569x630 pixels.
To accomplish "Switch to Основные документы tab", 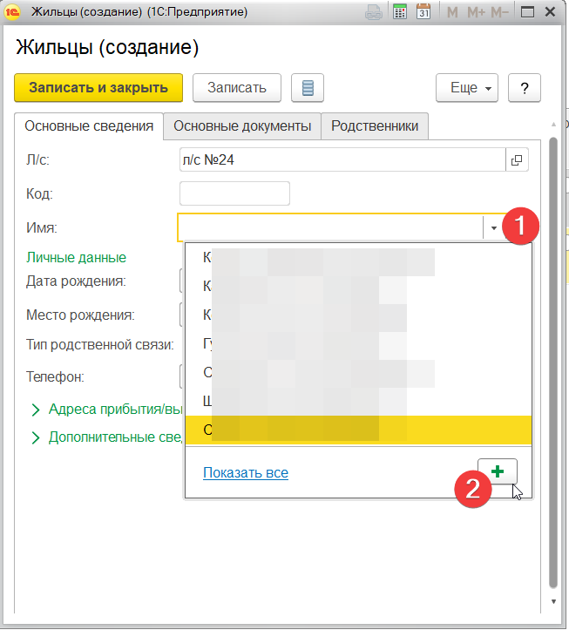I will click(x=242, y=126).
